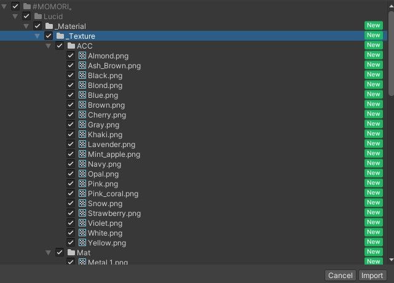The image size is (394, 283).
Task: Uncheck the Black.png checkbox
Action: click(x=71, y=75)
